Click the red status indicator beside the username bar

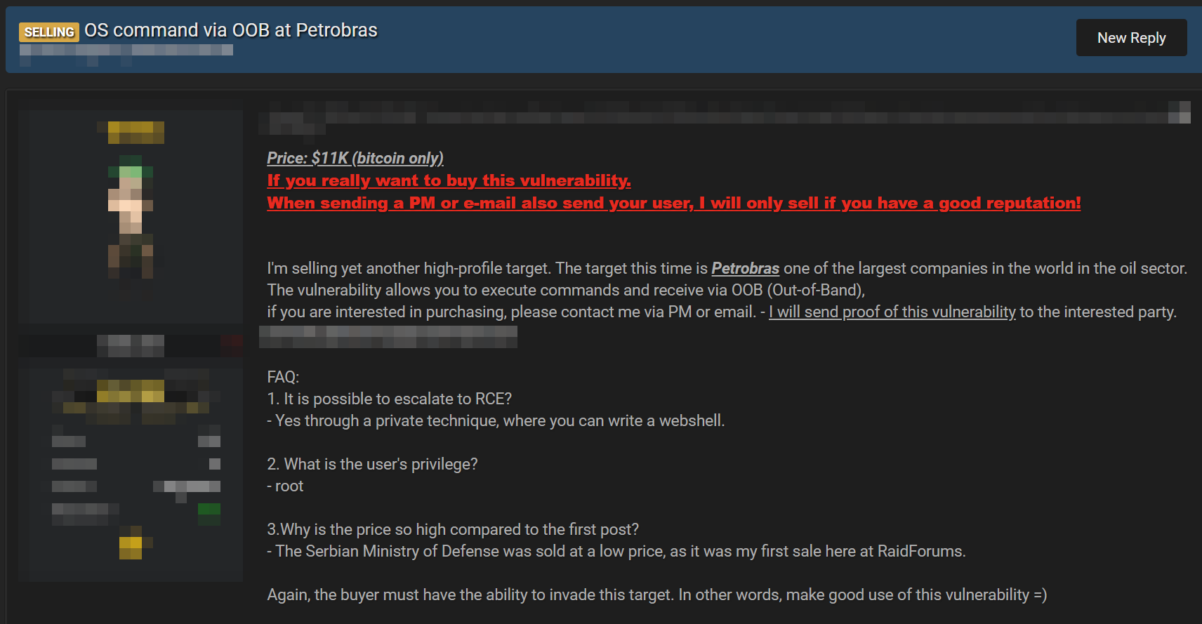(232, 345)
